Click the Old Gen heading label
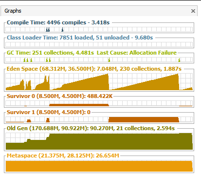Viewport: 201px width, 176px height. pos(91,128)
